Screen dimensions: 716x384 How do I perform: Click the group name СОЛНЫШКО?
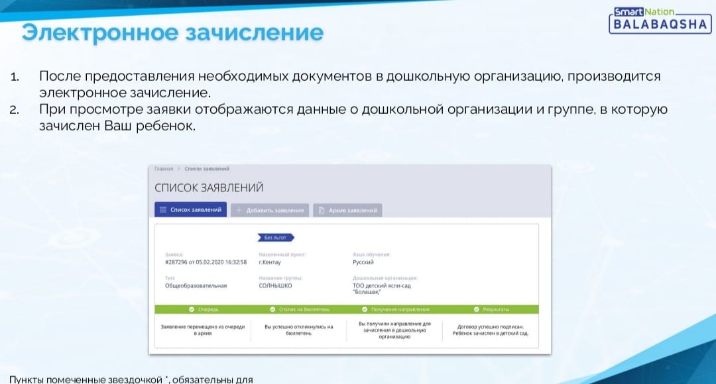pos(275,286)
